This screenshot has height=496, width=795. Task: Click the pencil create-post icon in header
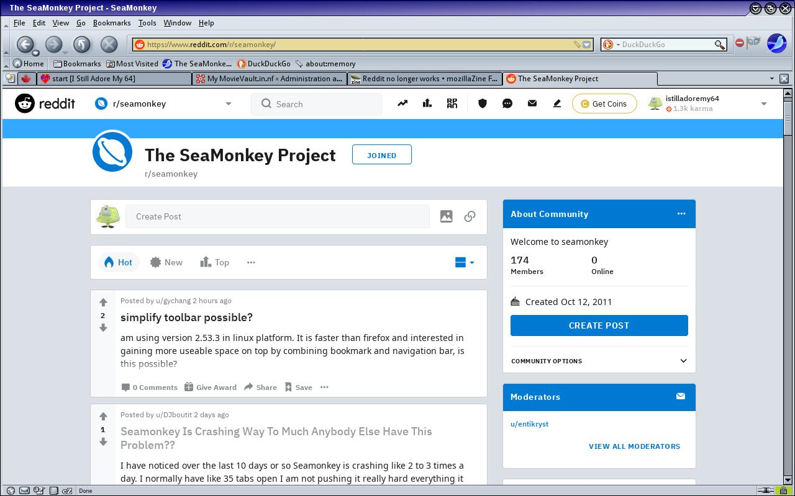tap(557, 104)
